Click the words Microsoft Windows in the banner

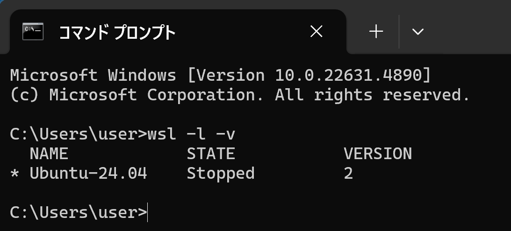click(93, 76)
